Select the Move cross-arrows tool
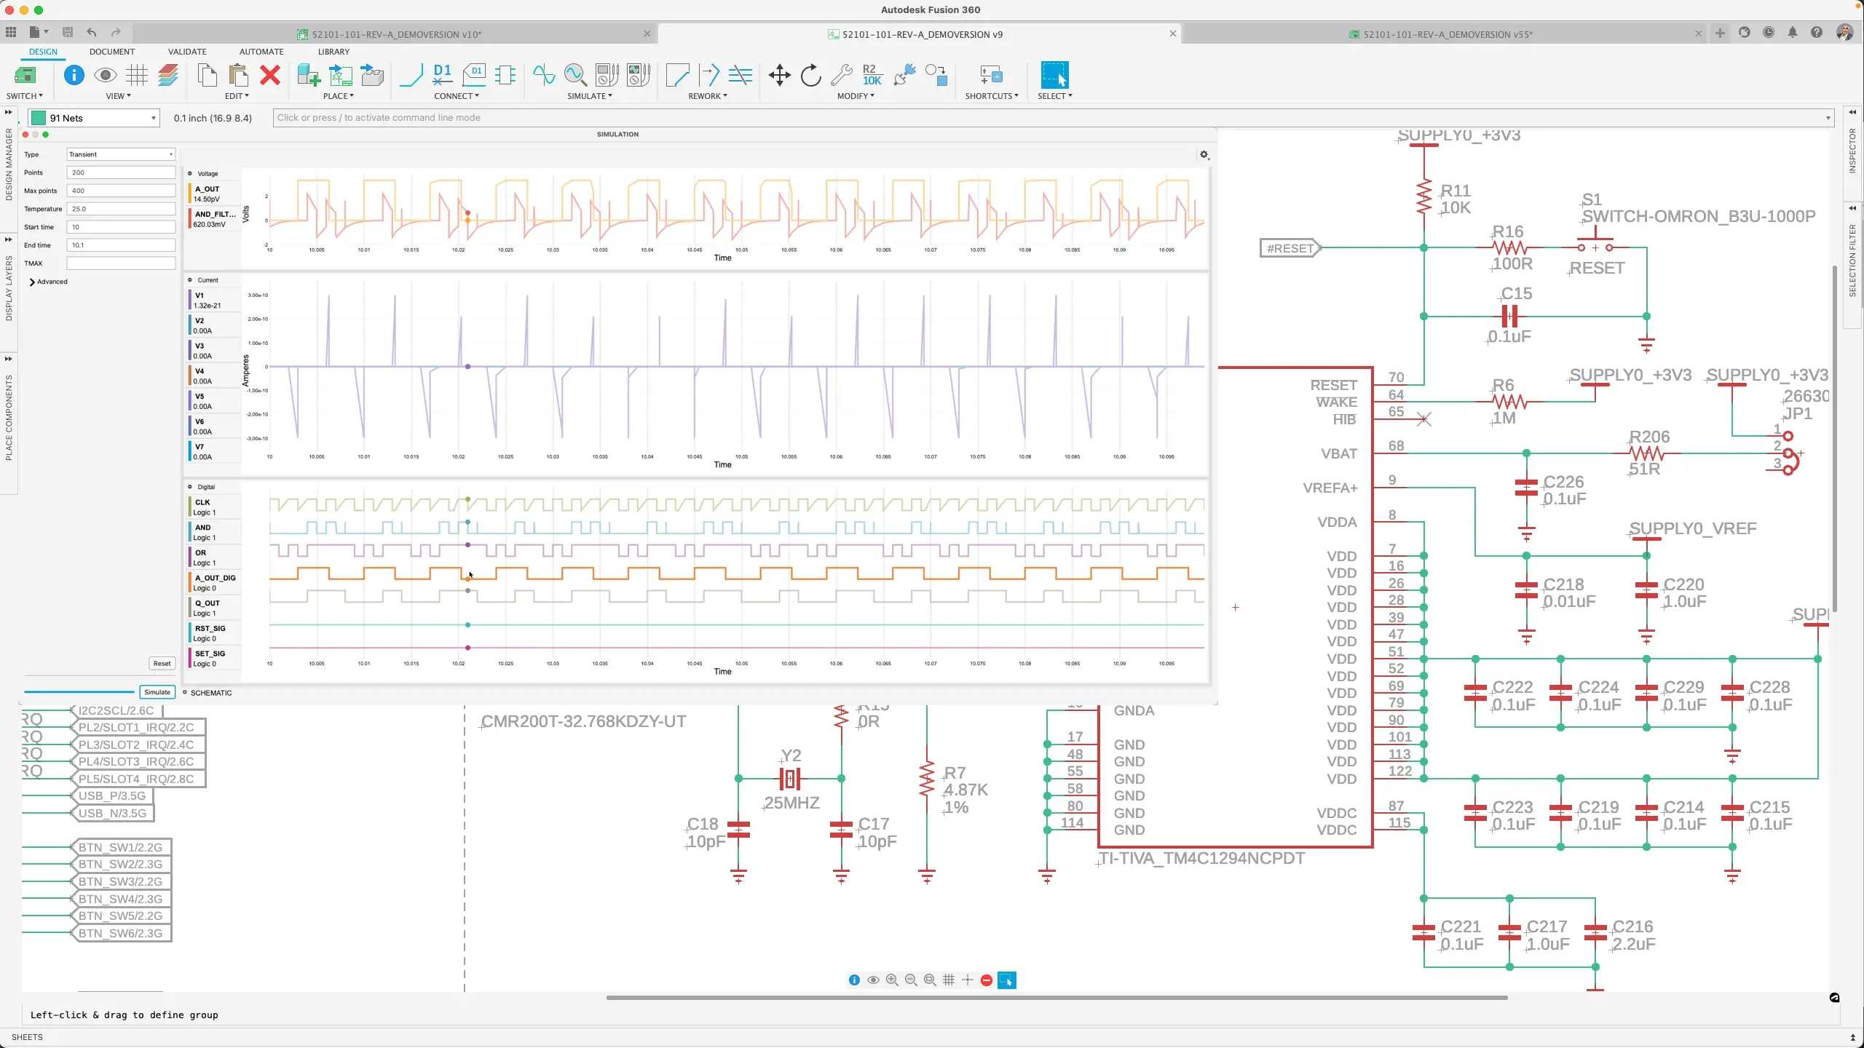The width and height of the screenshot is (1864, 1048). (779, 75)
